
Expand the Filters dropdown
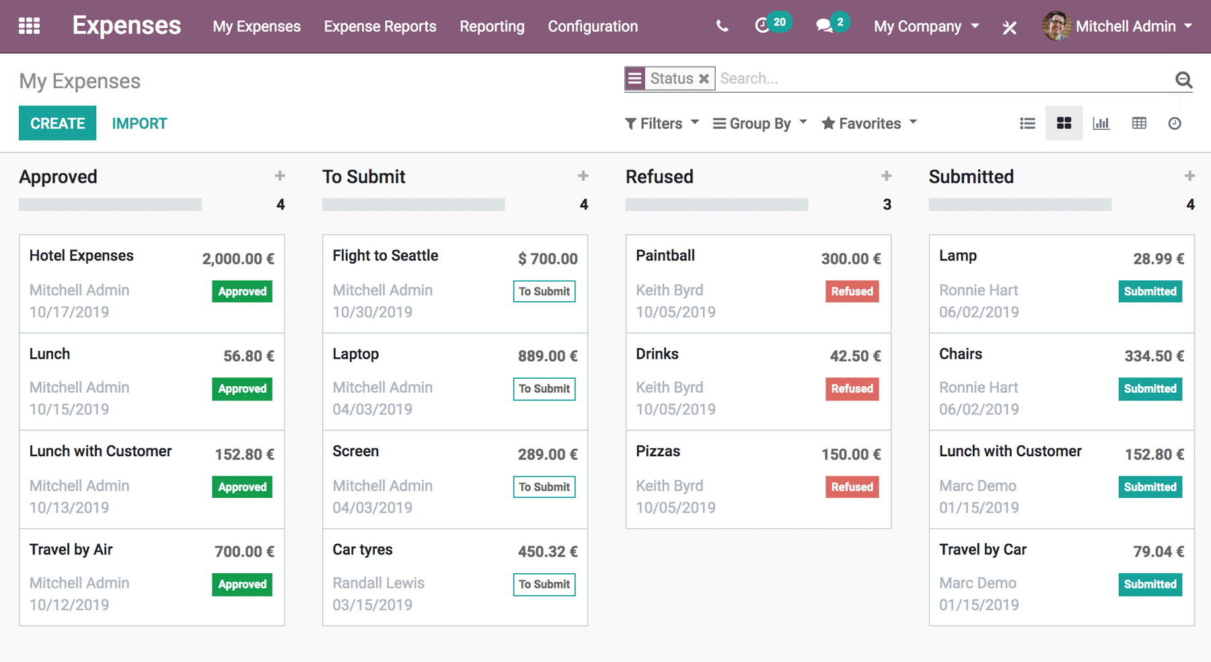point(662,123)
